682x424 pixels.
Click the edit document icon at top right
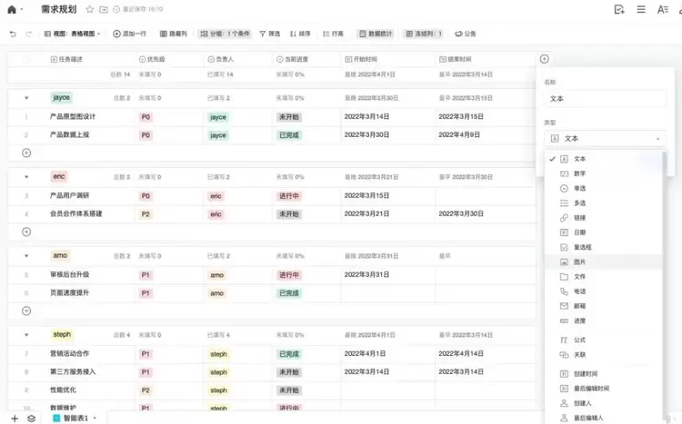[619, 9]
